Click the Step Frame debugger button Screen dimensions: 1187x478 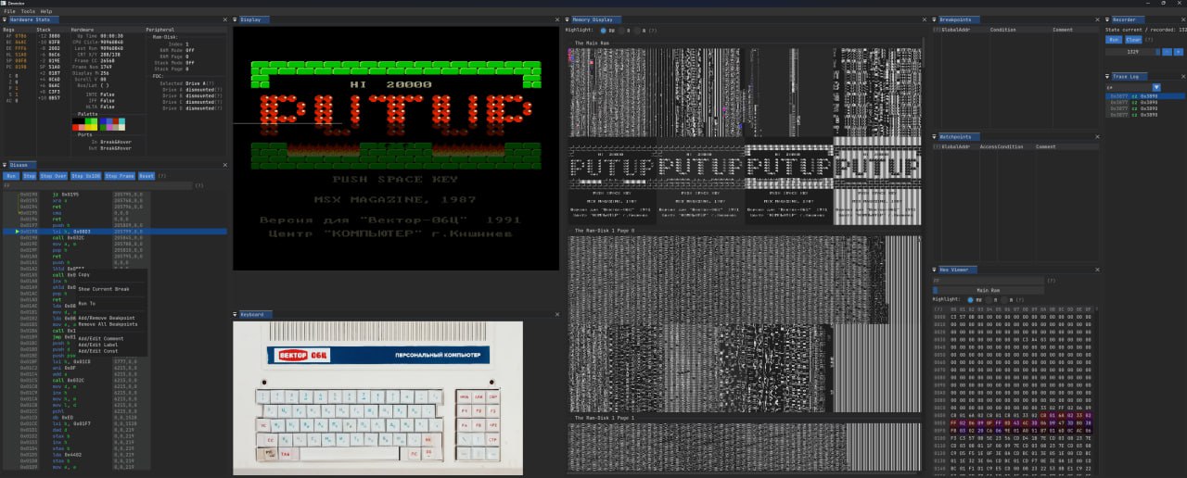coord(120,175)
